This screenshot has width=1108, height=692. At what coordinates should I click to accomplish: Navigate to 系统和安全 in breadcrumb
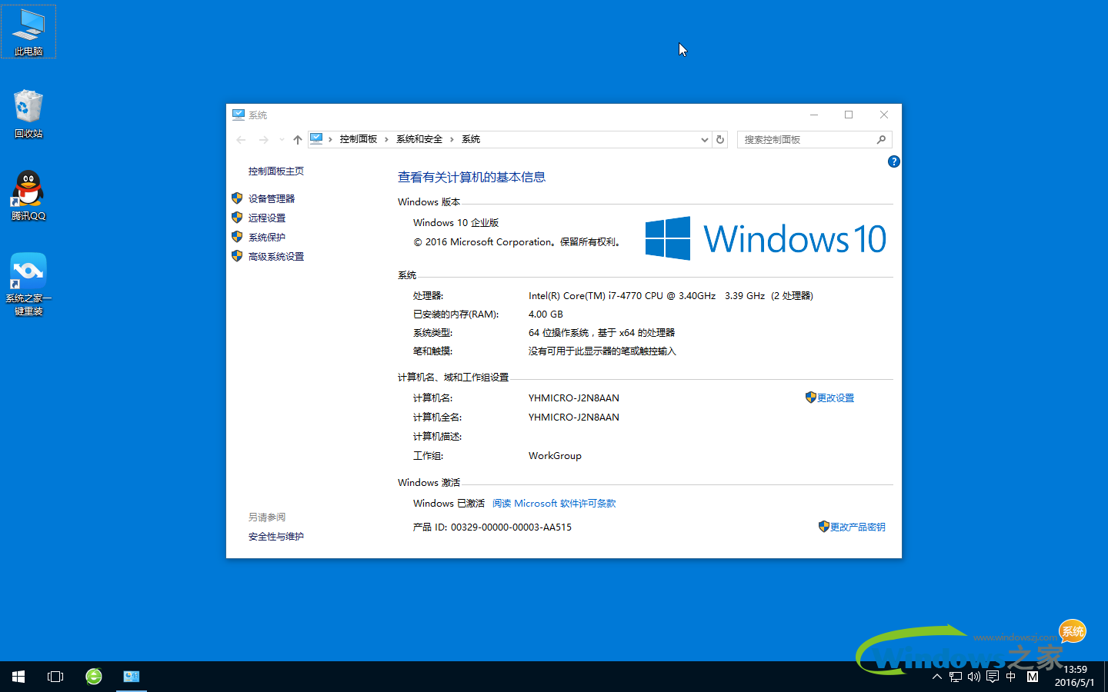click(419, 139)
